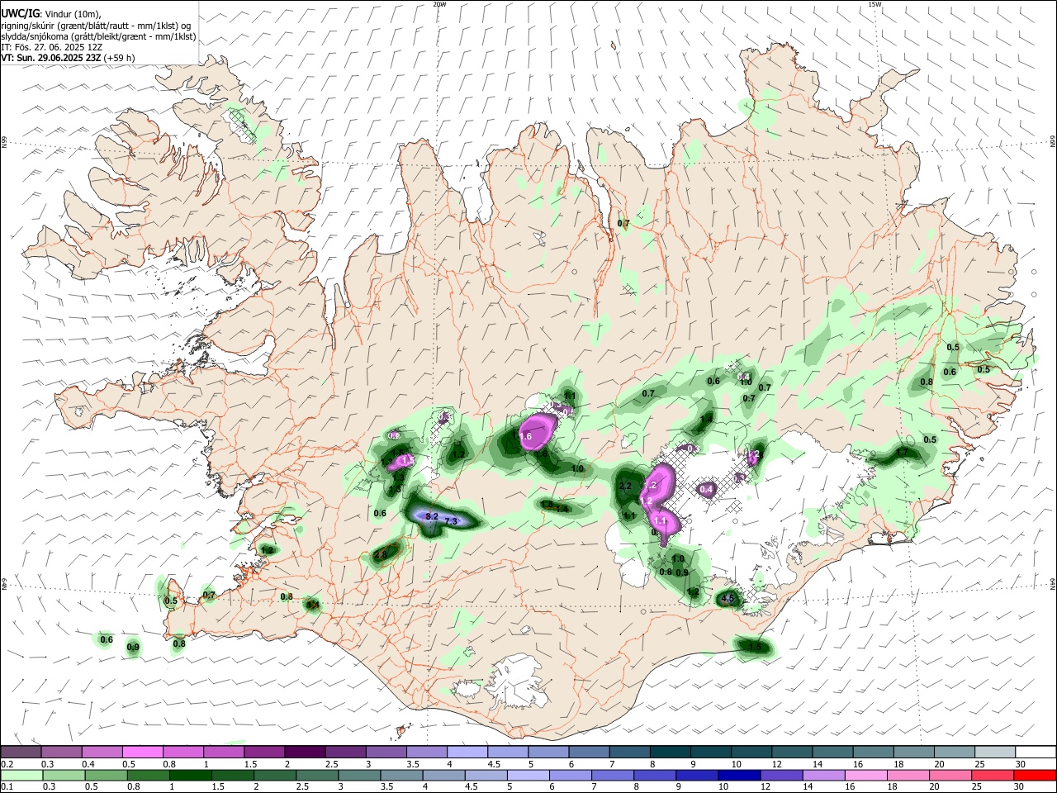Click the '8.2' precipitation value on the map
The width and height of the screenshot is (1057, 793).
432,515
